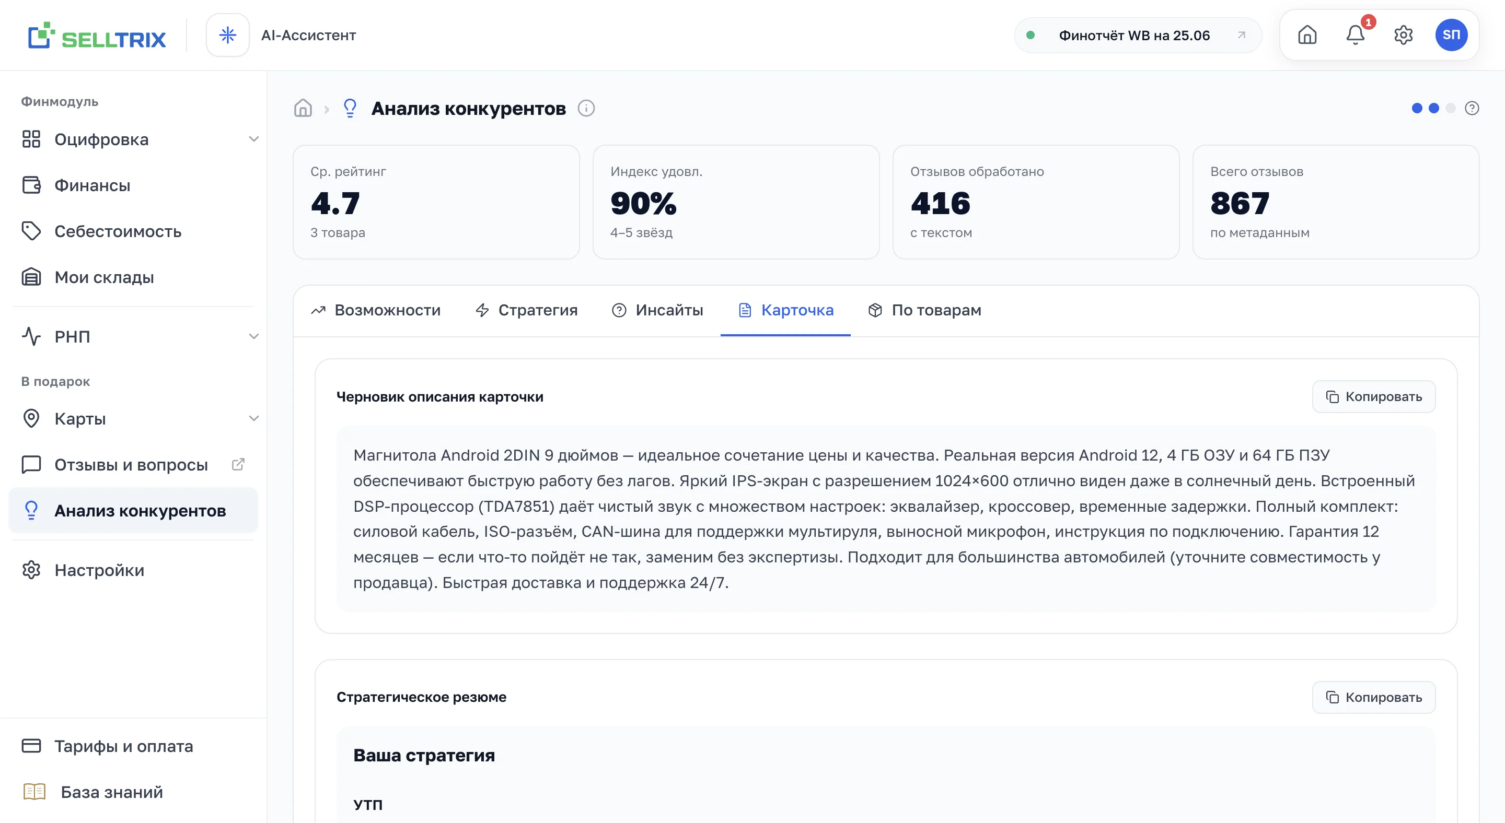
Task: Click the breadcrumb home icon
Action: click(303, 108)
